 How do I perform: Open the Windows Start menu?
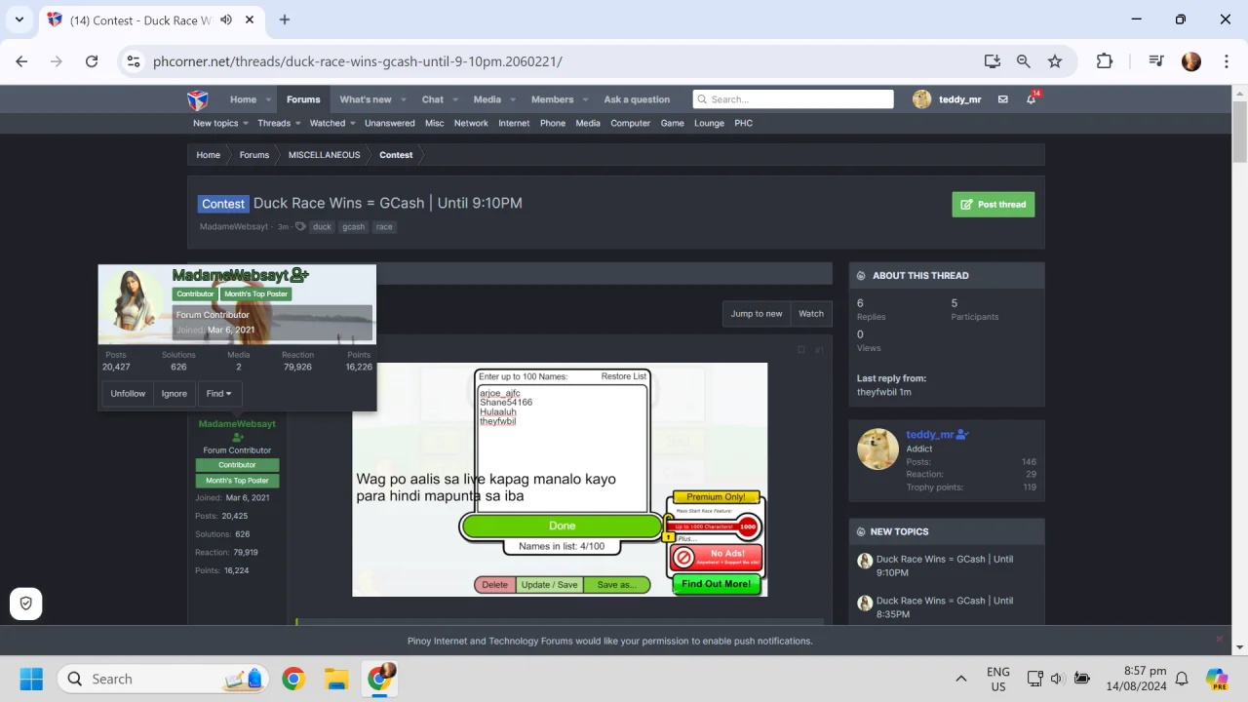click(31, 679)
